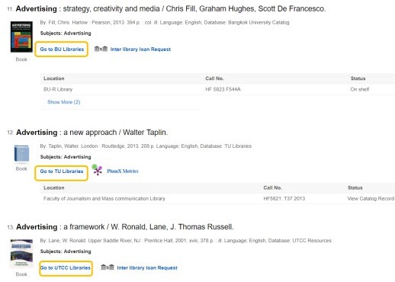
Task: Open title Advertising: strategy, creativity and media
Action: [x=171, y=8]
